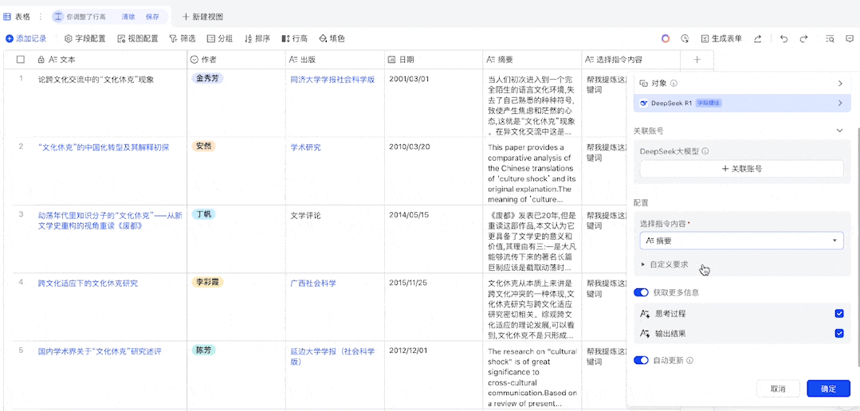Screen dimensions: 860x411
Task: Click the redo arrow icon
Action: pos(803,38)
